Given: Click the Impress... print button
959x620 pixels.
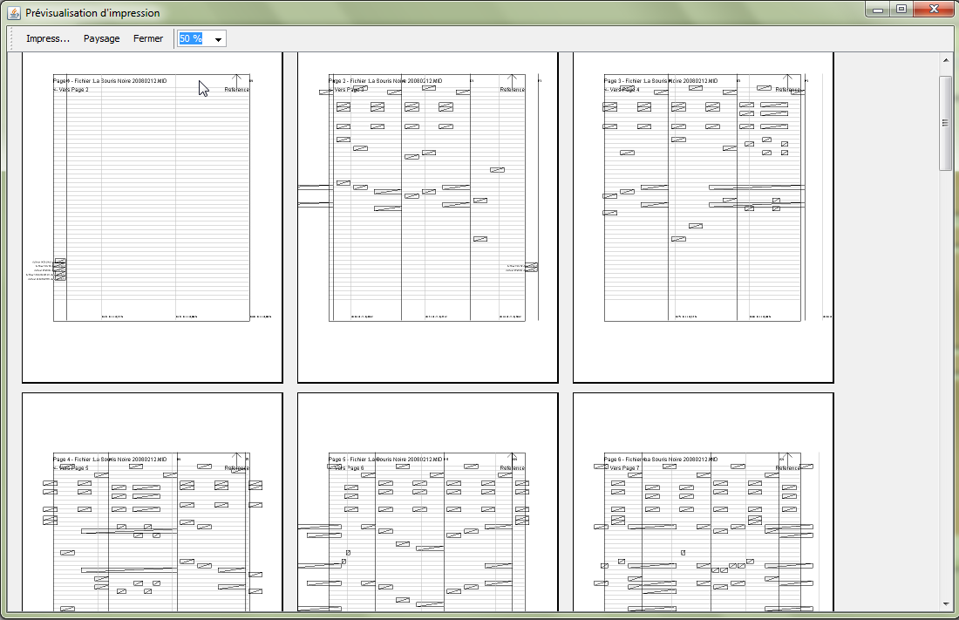Looking at the screenshot, I should (48, 38).
